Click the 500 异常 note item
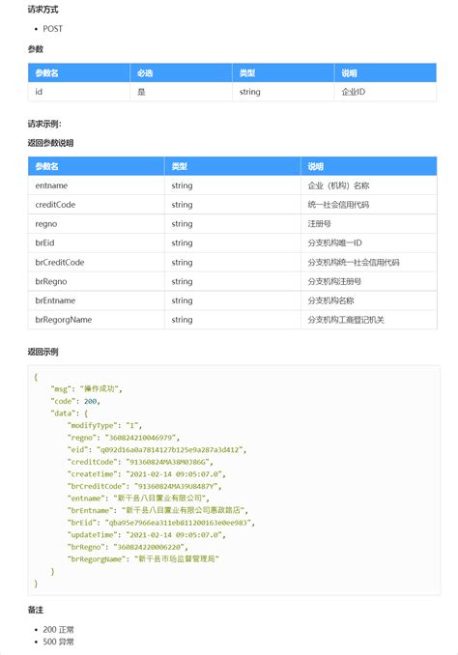The image size is (458, 655). pos(59,641)
